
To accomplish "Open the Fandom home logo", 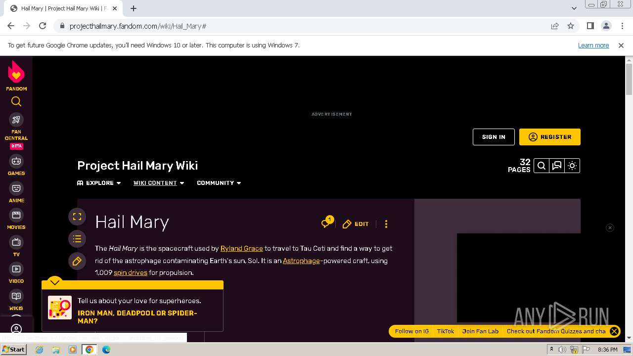I will point(16,76).
